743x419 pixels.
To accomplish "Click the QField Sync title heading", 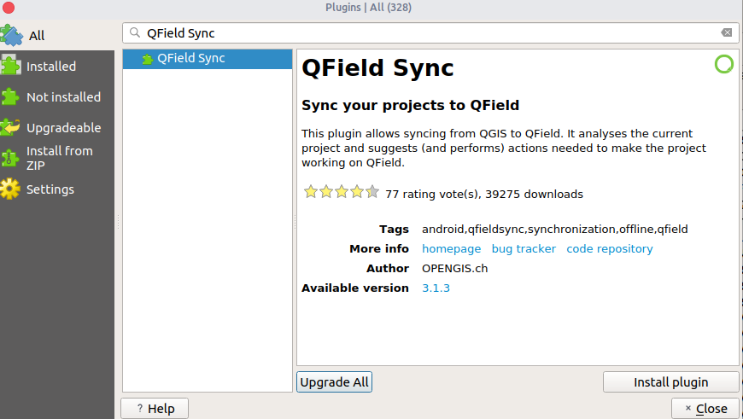I will tap(377, 67).
